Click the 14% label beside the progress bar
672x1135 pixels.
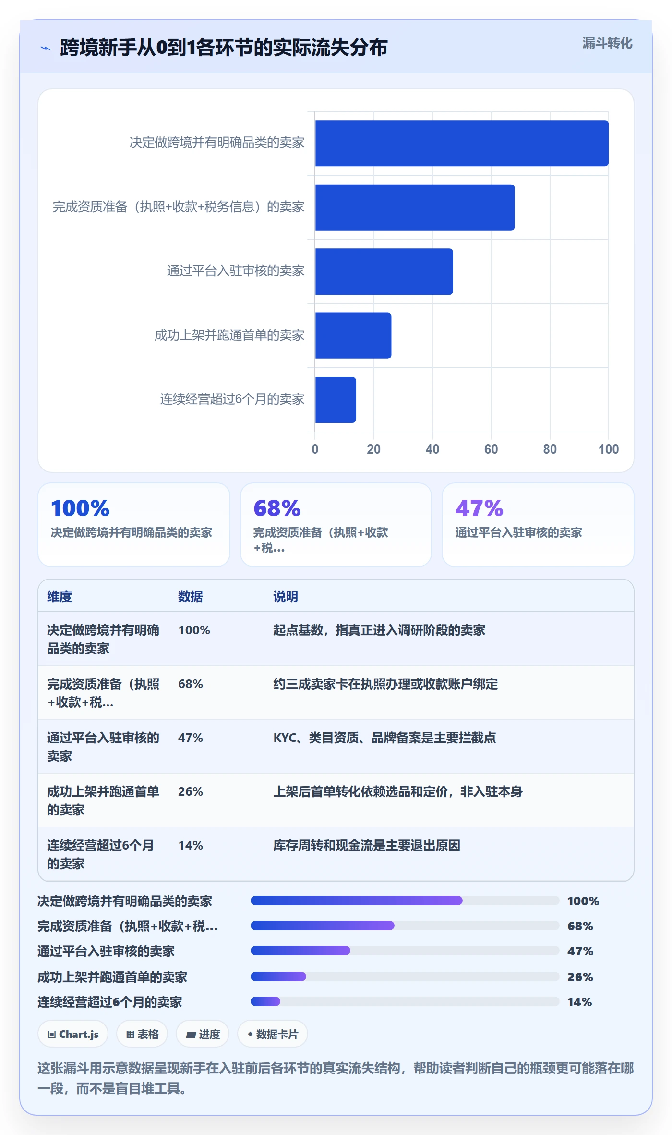point(580,1002)
